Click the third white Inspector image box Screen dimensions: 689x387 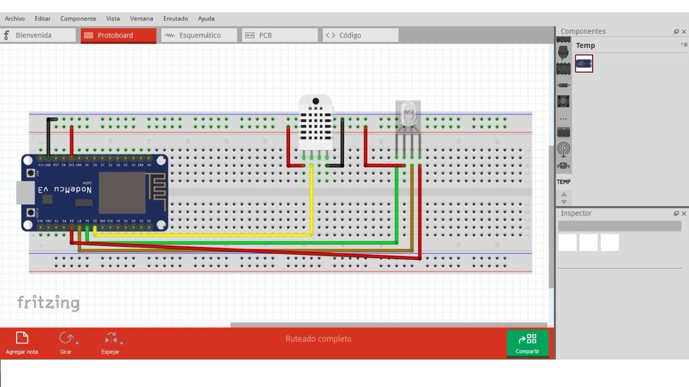click(610, 242)
